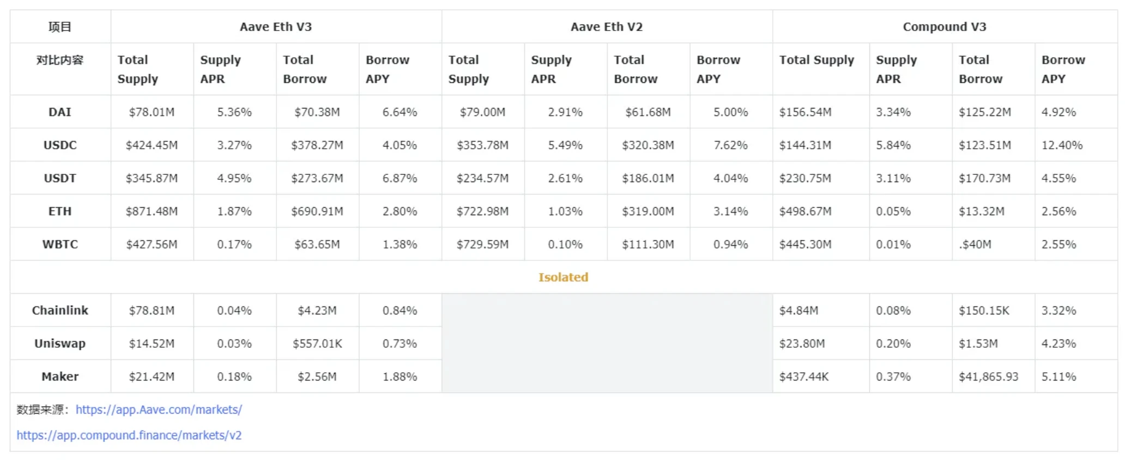Click the 项目 header cell
1125x460 pixels.
[60, 27]
